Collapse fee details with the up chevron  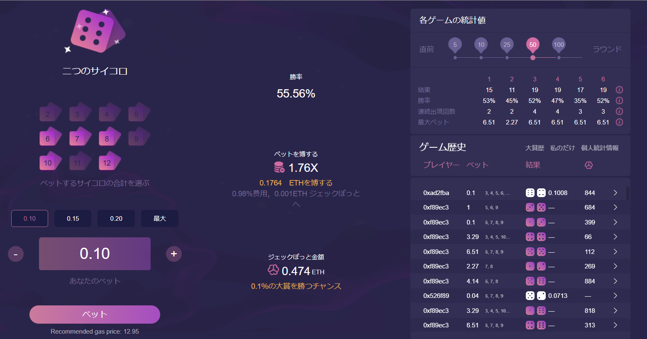point(296,204)
